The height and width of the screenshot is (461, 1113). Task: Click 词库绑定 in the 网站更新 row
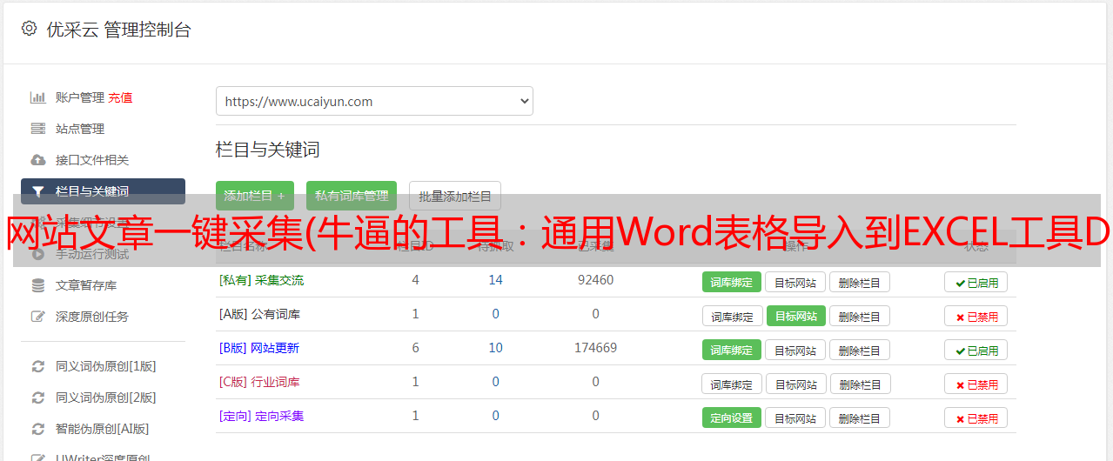tap(732, 350)
